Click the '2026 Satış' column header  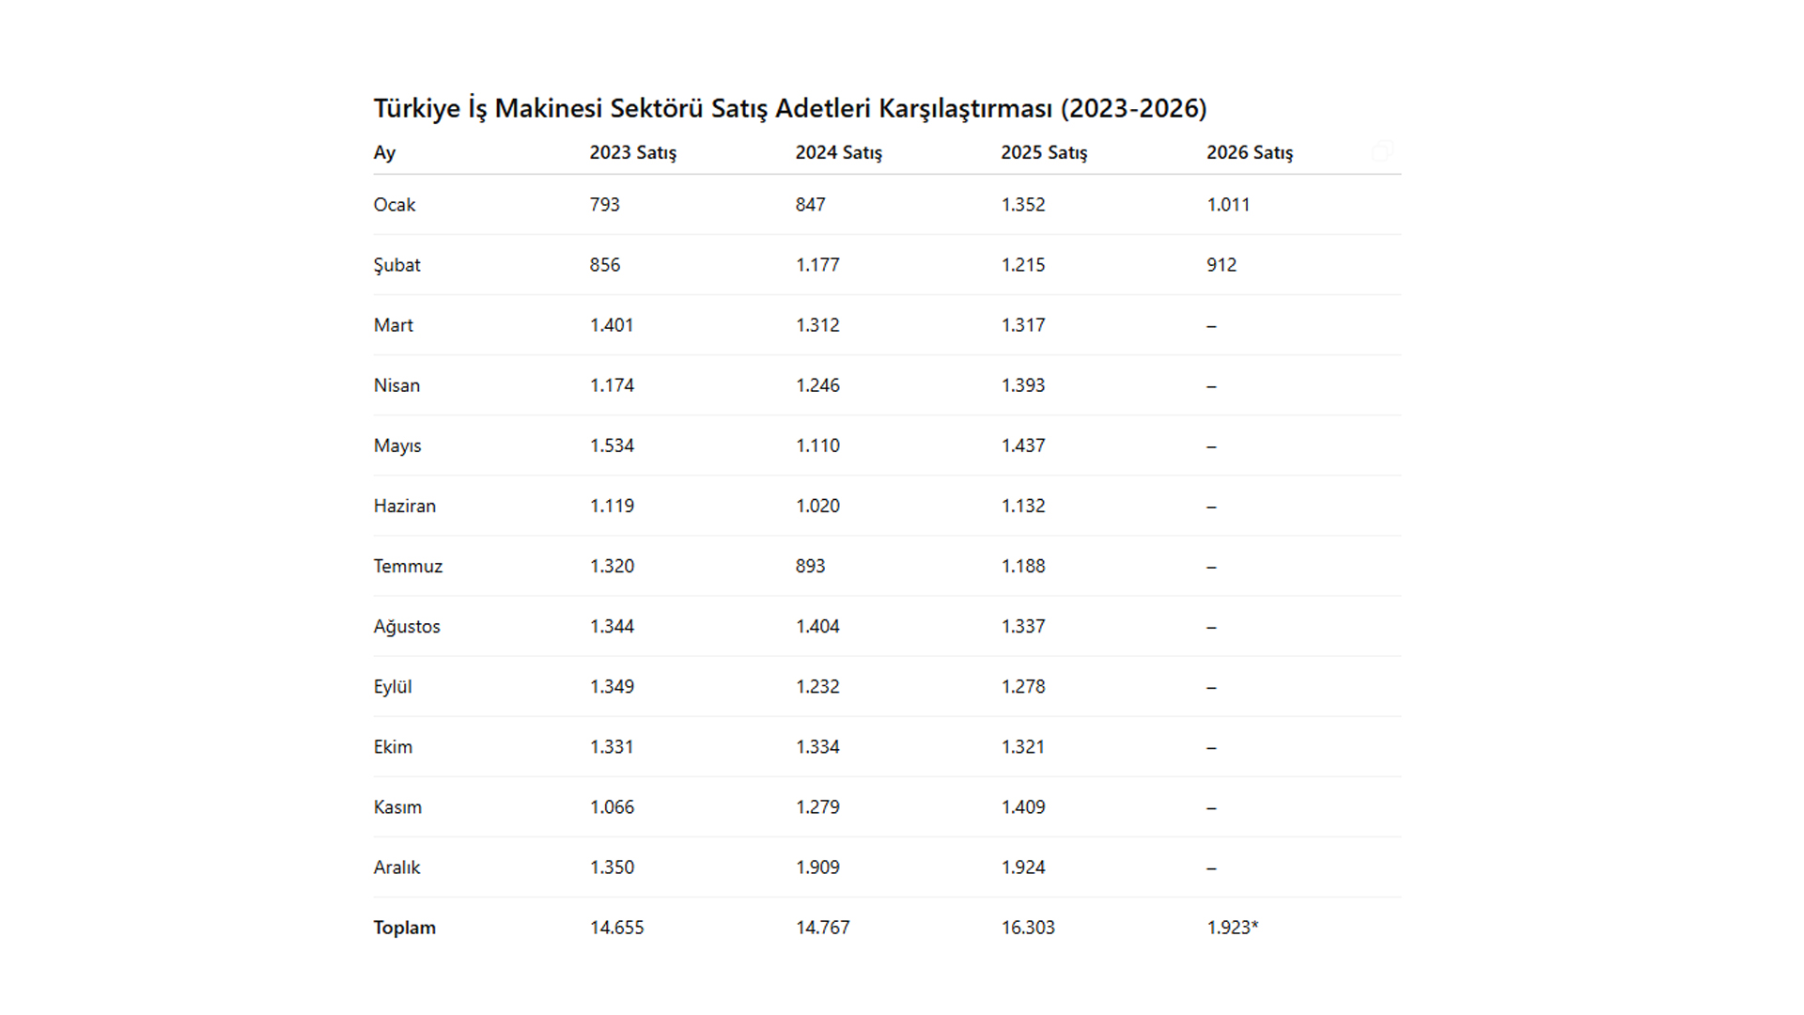pos(1250,152)
